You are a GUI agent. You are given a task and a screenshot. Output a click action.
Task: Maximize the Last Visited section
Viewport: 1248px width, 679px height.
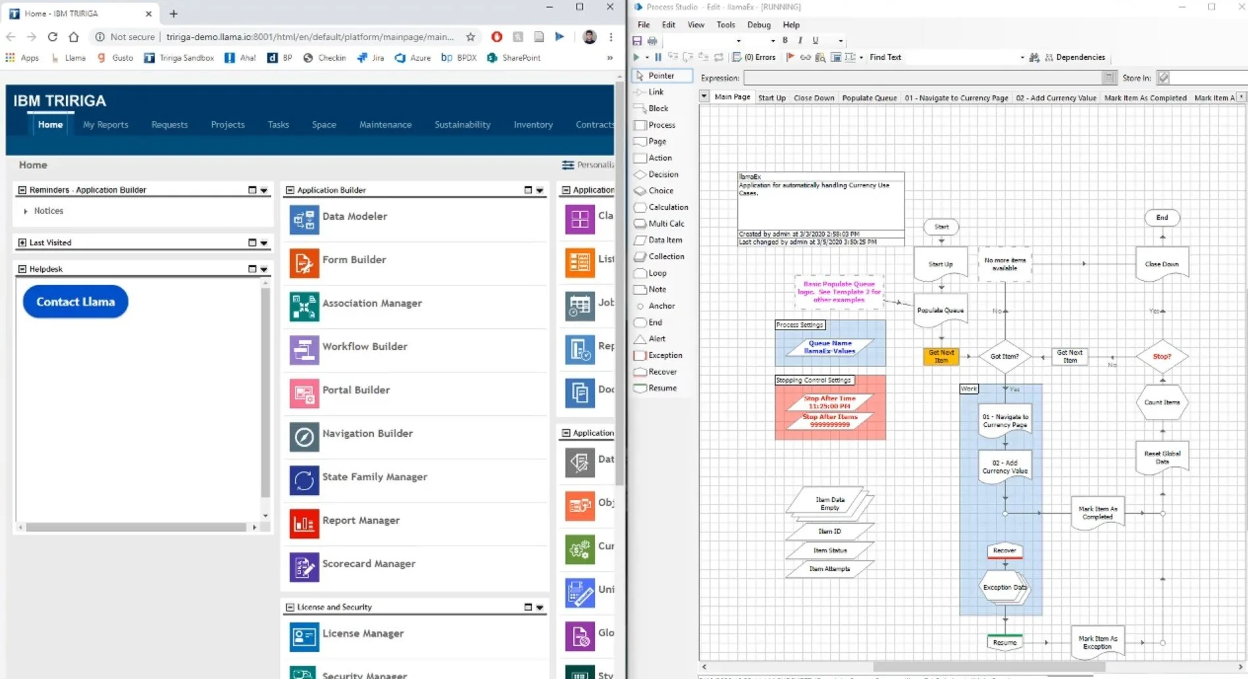pos(252,243)
